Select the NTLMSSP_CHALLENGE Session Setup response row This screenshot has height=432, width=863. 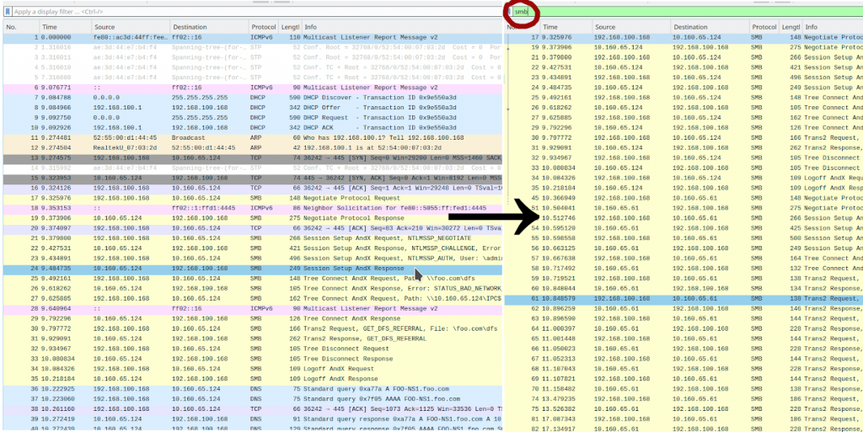[x=253, y=248]
